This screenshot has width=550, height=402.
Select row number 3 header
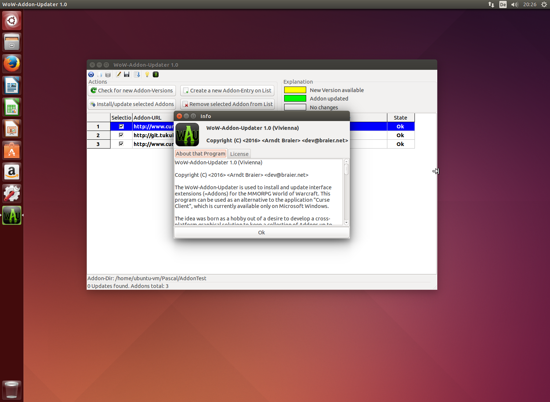click(98, 144)
